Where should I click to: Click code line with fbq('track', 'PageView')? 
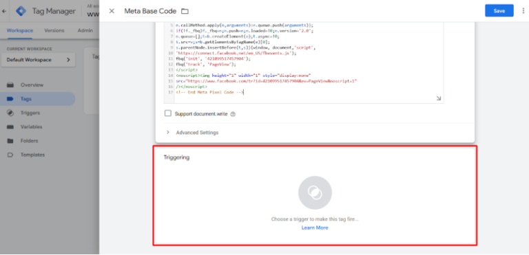click(x=206, y=64)
